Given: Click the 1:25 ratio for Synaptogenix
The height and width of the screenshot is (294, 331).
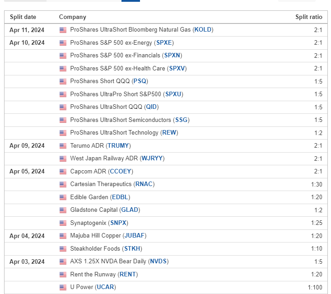Looking at the screenshot, I should point(317,223).
